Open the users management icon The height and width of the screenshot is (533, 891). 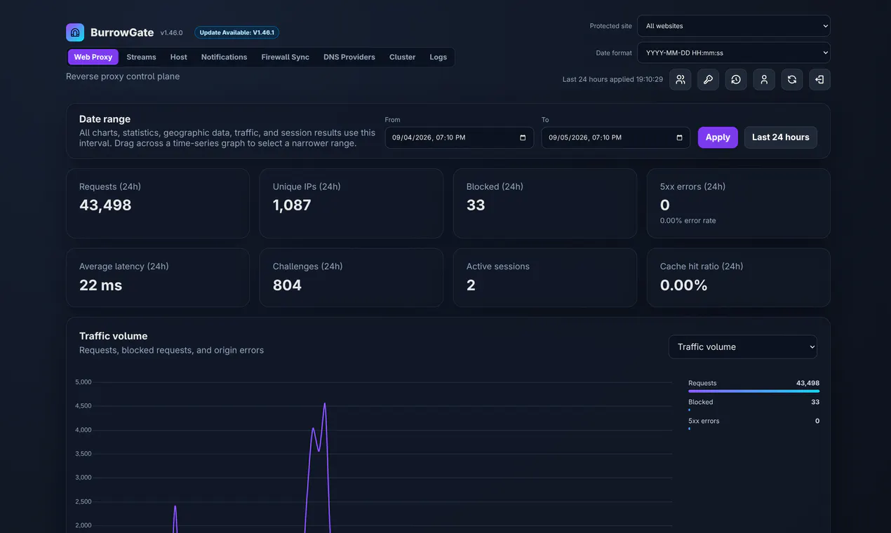tap(680, 79)
